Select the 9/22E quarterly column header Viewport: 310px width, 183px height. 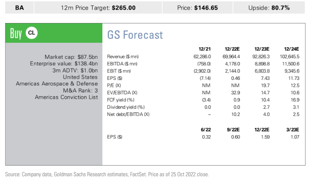[x=232, y=129]
